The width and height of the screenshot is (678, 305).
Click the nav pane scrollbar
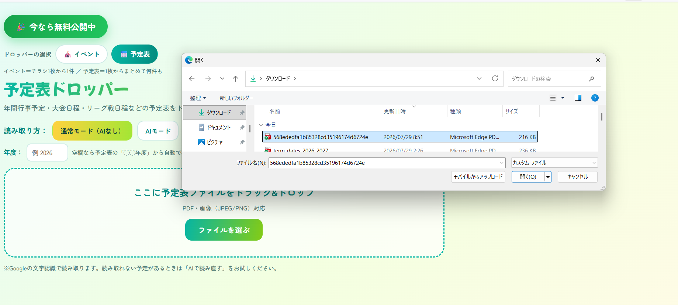click(250, 128)
